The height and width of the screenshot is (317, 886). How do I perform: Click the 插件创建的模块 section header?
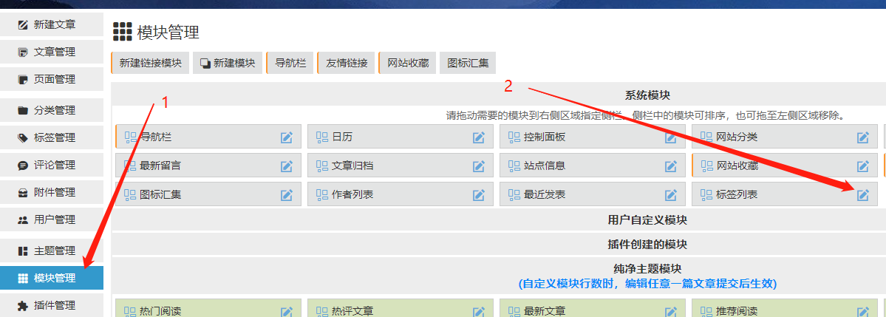[647, 244]
